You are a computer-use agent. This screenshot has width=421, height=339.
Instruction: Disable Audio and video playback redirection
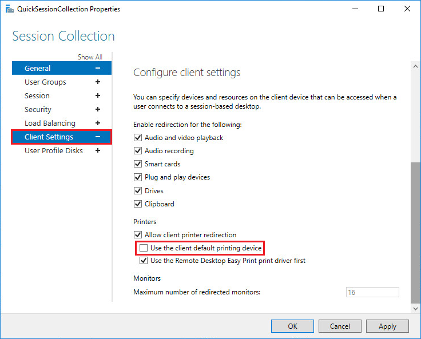click(137, 138)
